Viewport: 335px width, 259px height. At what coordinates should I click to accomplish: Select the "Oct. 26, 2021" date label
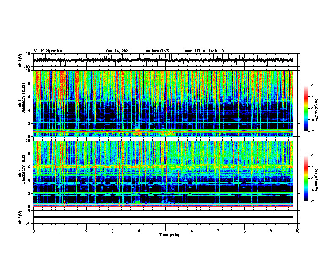tap(118, 51)
